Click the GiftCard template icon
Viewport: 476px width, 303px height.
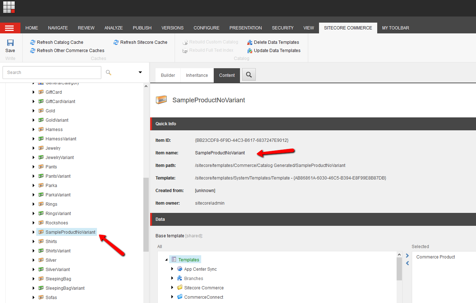[x=41, y=92]
